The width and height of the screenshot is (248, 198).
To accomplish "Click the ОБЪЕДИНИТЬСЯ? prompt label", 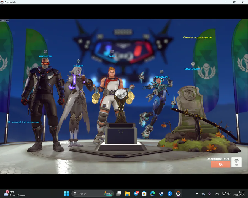I will tap(219, 159).
